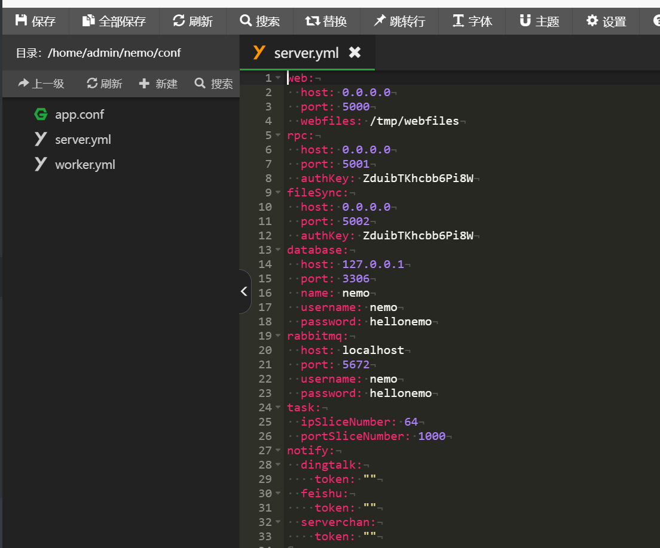Hide the file panel with the left chevron

coord(244,291)
